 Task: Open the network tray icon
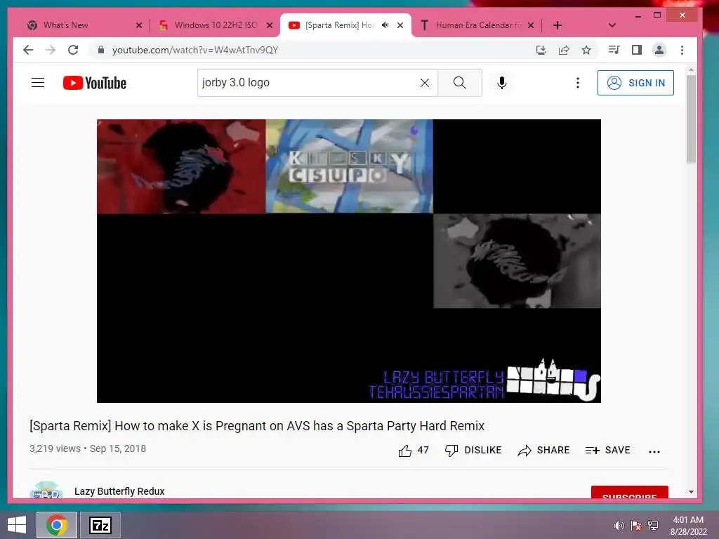point(653,525)
